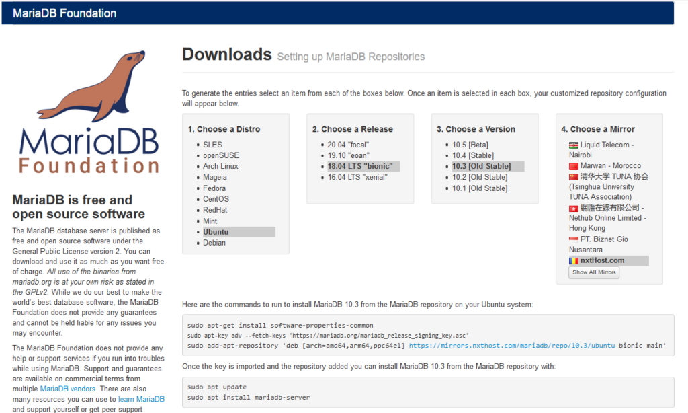Click the Kenyan flag beside Liquid Telecom mirror

573,144
